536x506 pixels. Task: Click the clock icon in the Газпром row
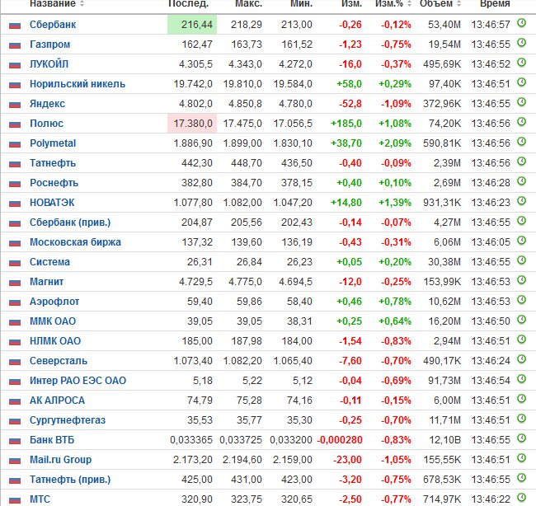[521, 43]
